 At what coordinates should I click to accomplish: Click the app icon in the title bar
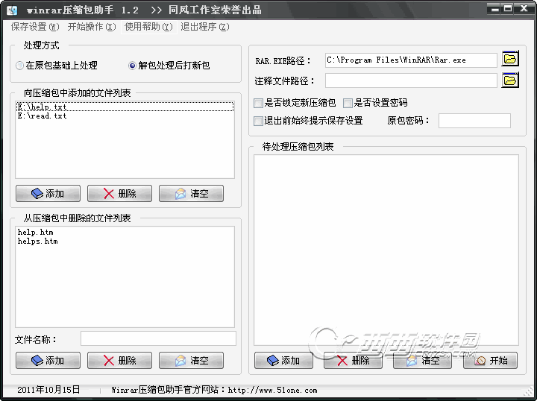12,10
